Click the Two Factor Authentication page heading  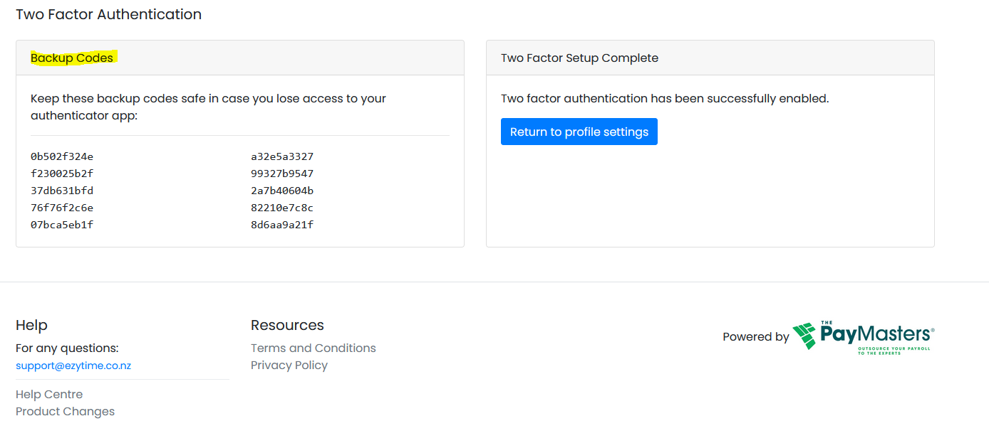[x=108, y=14]
